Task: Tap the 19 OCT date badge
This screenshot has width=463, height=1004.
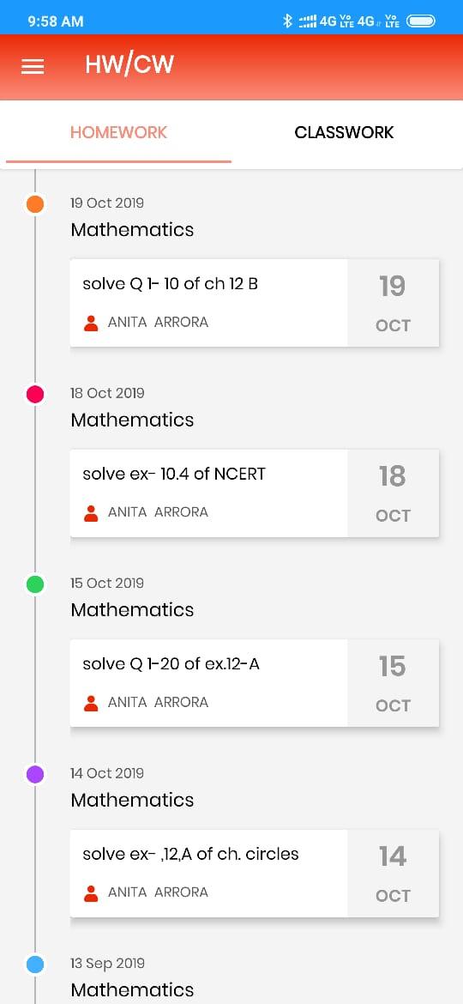Action: click(393, 303)
